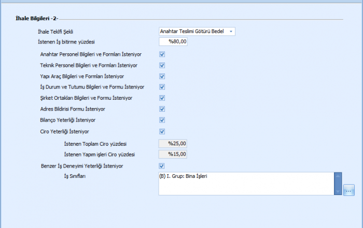The height and width of the screenshot is (228, 363).
Task: Disable İş Durum ve Tutumu Bilgileri checkbox
Action: coord(162,87)
